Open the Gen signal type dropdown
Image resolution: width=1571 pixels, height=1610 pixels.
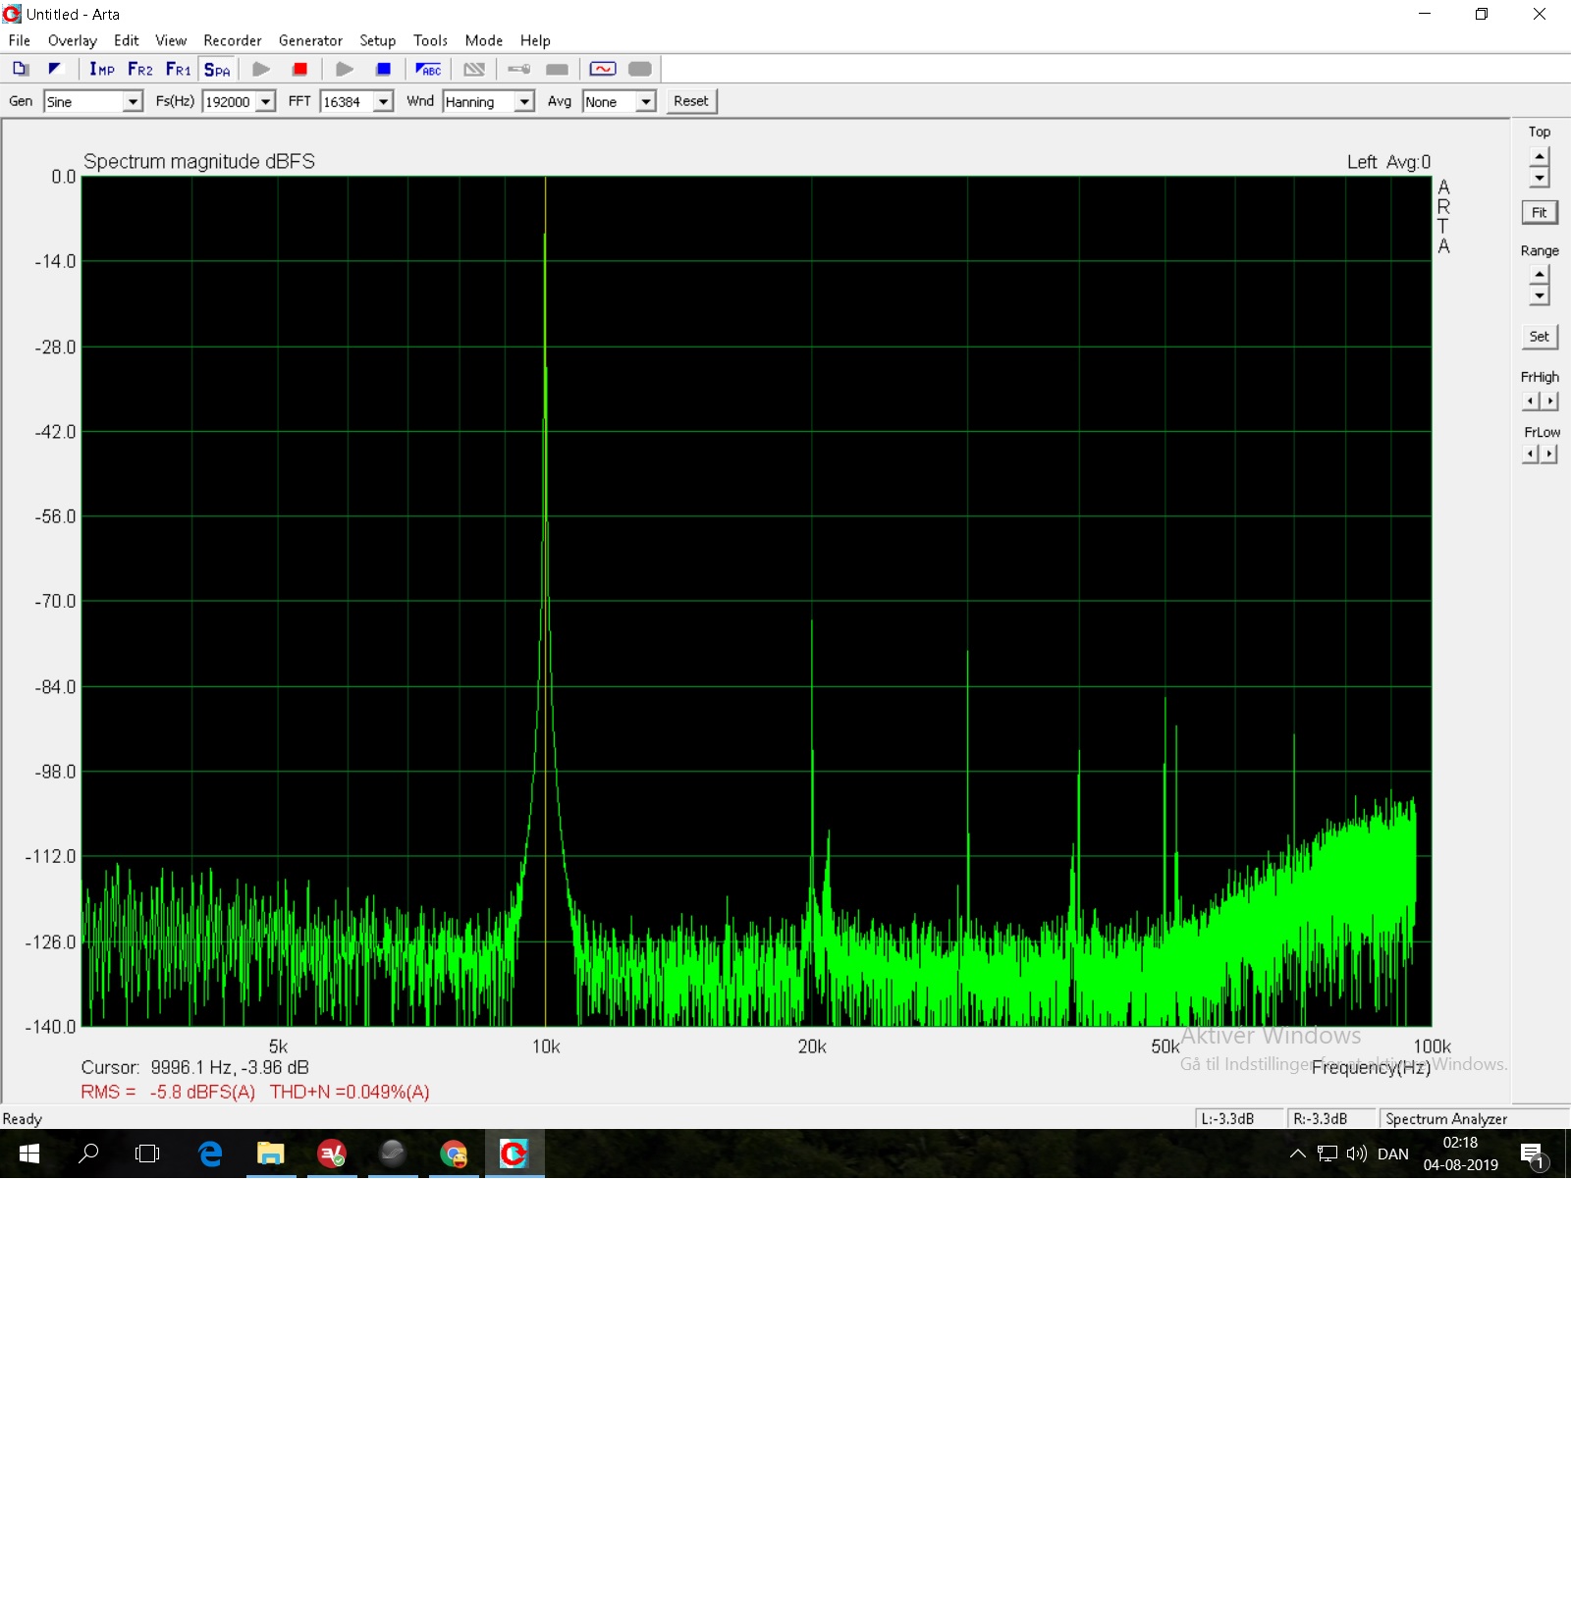tap(133, 102)
